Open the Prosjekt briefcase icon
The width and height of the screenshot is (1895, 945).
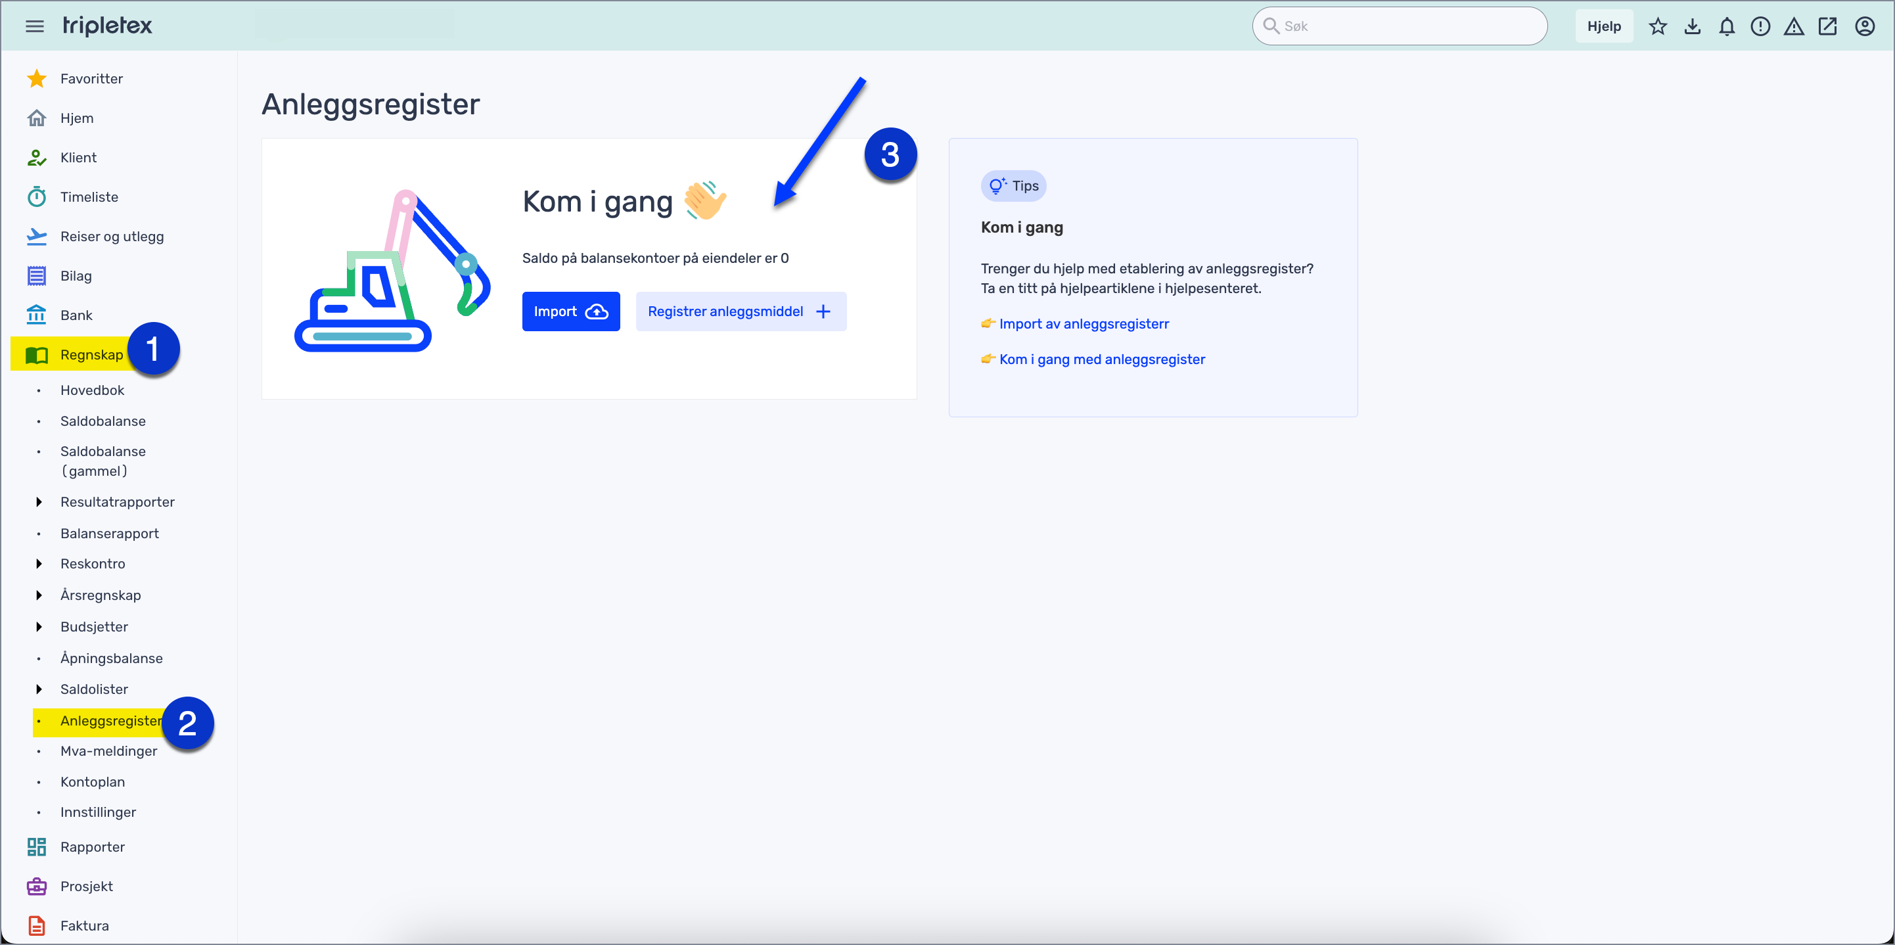(x=37, y=886)
